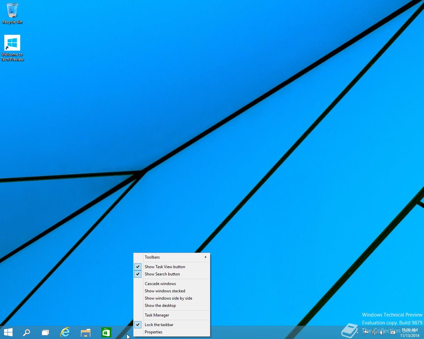Click the Search magnifier on the taskbar
The image size is (424, 339).
click(26, 332)
